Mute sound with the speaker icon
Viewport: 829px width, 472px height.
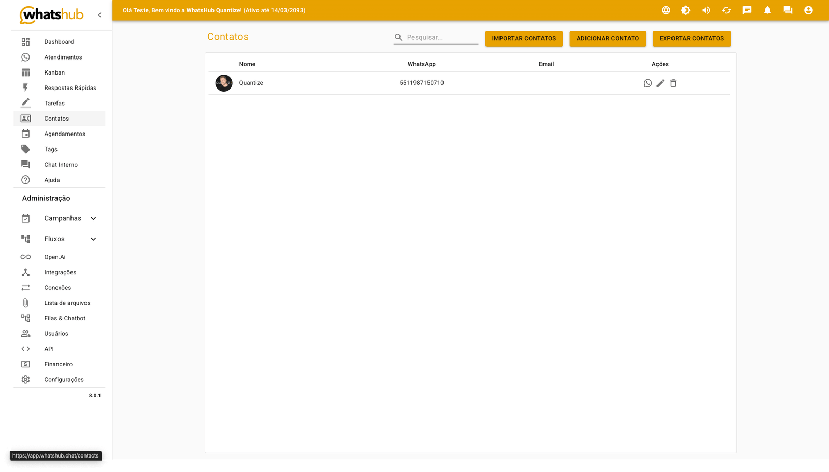[706, 10]
